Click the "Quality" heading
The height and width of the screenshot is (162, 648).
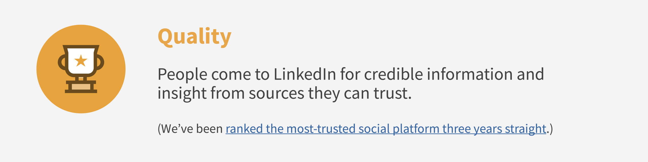194,37
